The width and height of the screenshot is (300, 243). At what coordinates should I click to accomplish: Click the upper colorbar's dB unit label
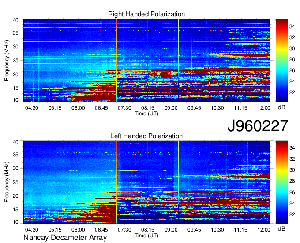pos(281,107)
